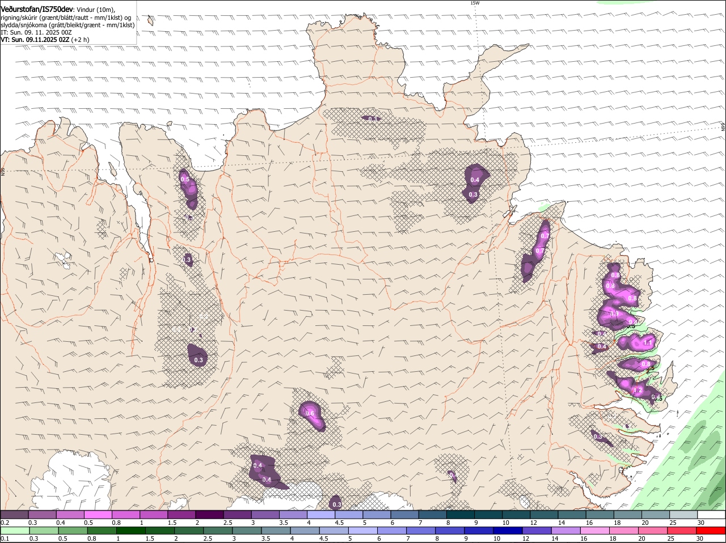The width and height of the screenshot is (726, 543).
Task: Pick the 18 swatch in upper snow legend
Action: [x=627, y=515]
